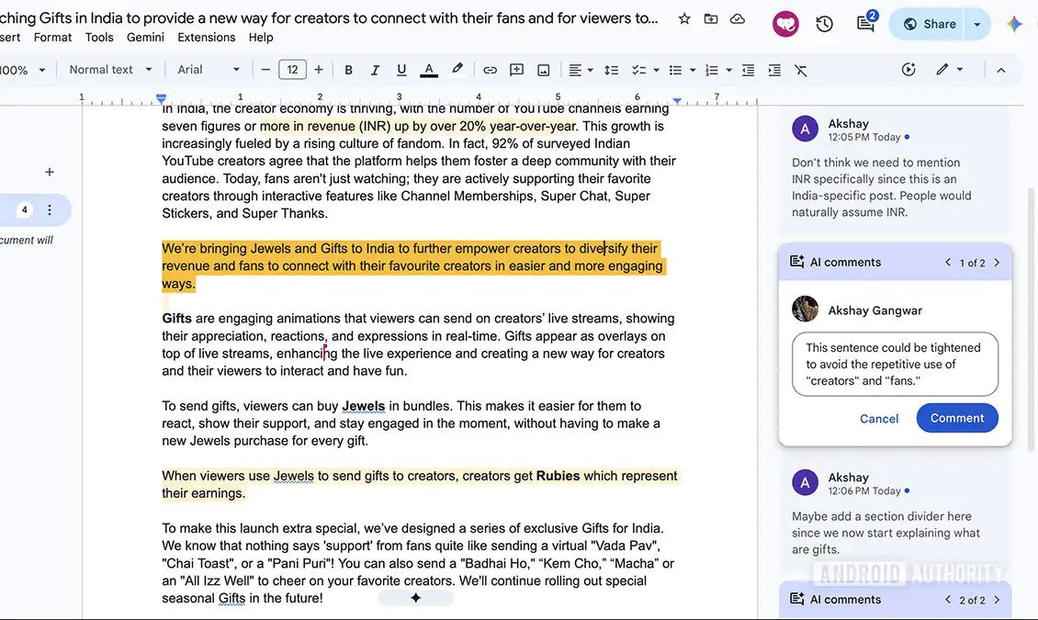Go to previous AI comment, 2 of 2 card
This screenshot has width=1038, height=620.
click(948, 600)
